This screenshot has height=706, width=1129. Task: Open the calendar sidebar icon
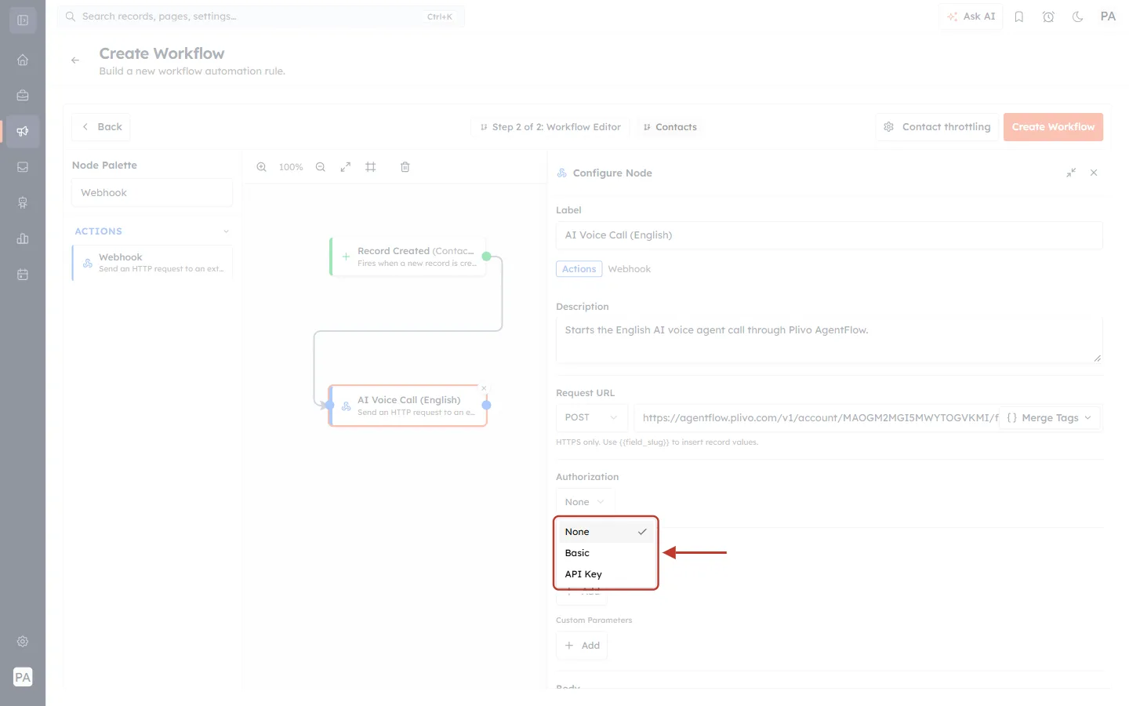23,275
